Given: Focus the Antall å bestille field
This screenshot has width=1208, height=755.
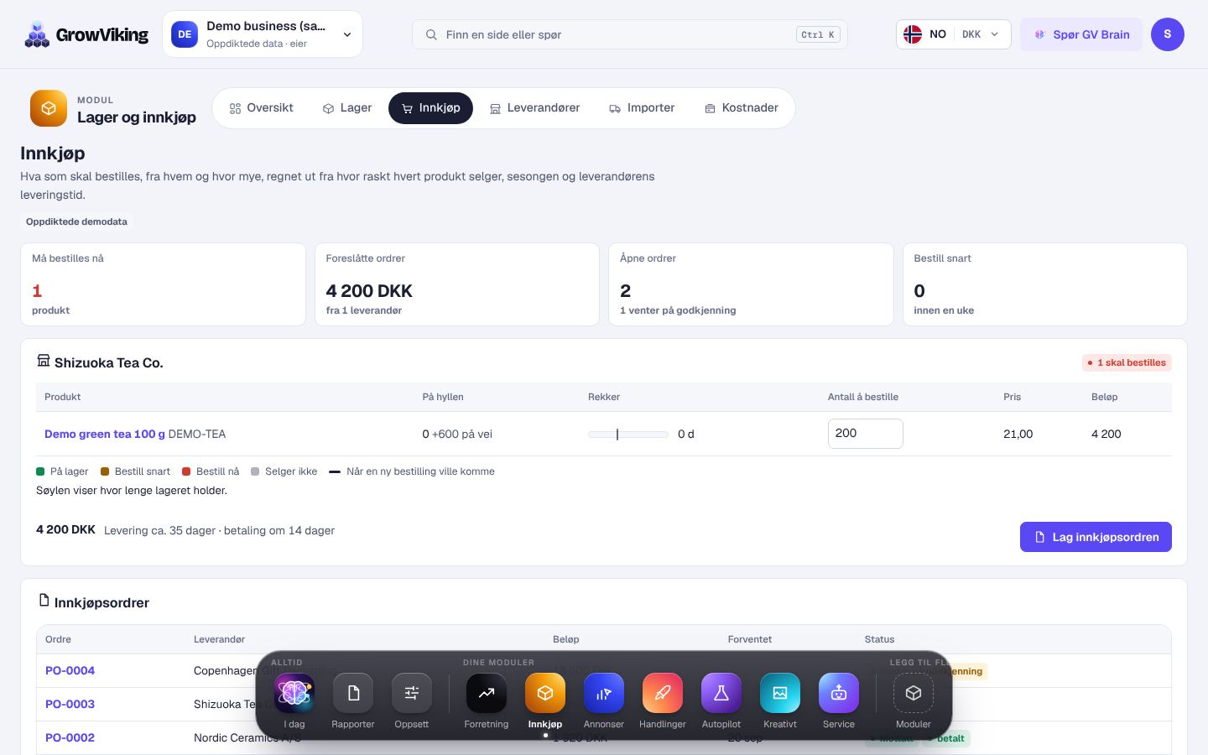Looking at the screenshot, I should click(x=865, y=434).
